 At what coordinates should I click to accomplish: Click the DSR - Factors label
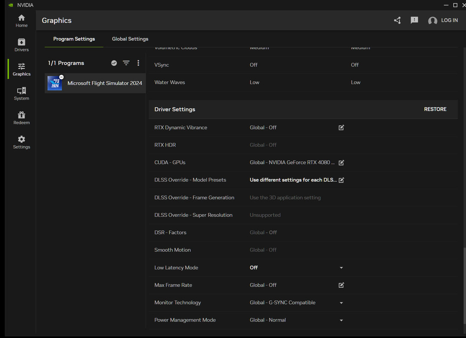(x=170, y=232)
